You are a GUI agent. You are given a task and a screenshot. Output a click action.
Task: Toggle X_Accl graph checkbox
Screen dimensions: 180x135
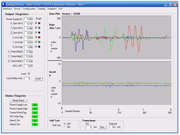coord(36,37)
